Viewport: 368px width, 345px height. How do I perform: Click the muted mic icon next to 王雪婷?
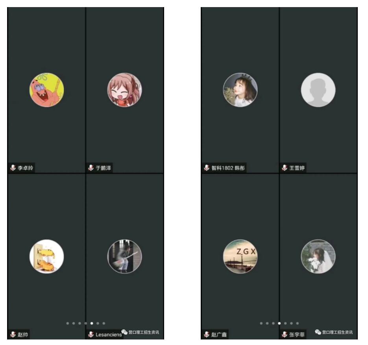(285, 168)
